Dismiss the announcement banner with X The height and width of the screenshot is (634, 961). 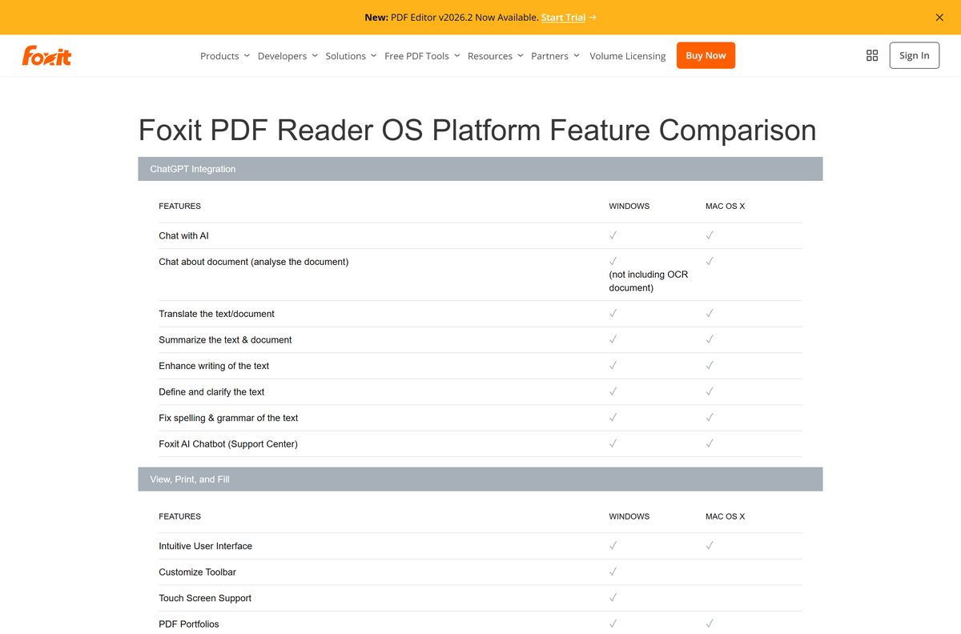939,17
